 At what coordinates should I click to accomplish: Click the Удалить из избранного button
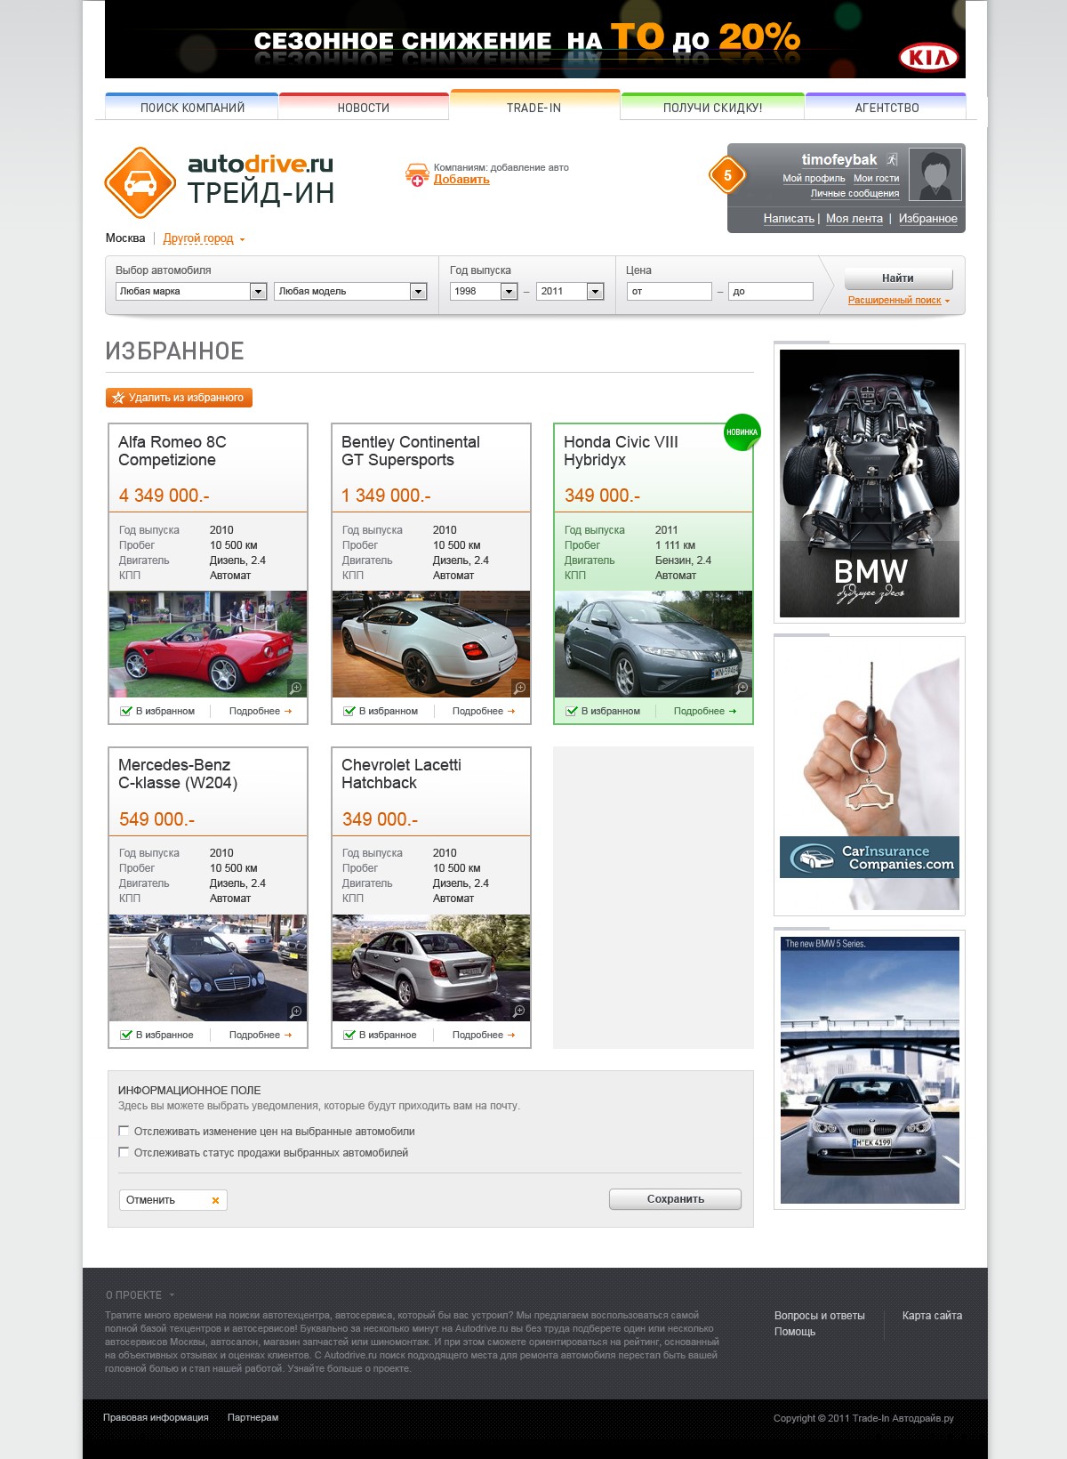tap(179, 398)
